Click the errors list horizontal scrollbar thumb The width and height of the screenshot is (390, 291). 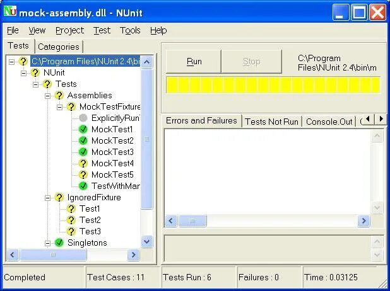(192, 220)
